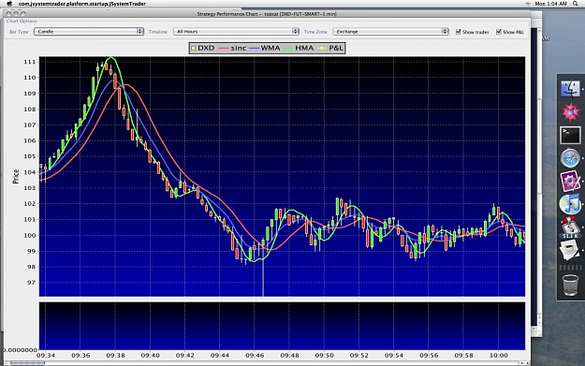The image size is (585, 366).
Task: Expand the Timeline dropdown showing All Hours
Action: [236, 32]
